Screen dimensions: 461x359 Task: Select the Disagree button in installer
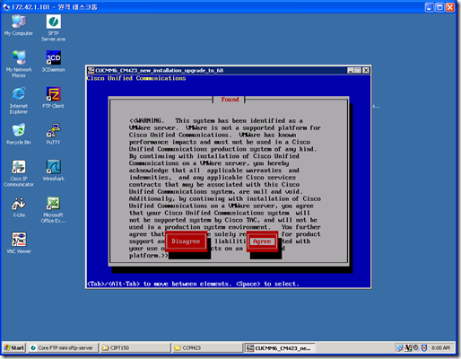pos(186,241)
